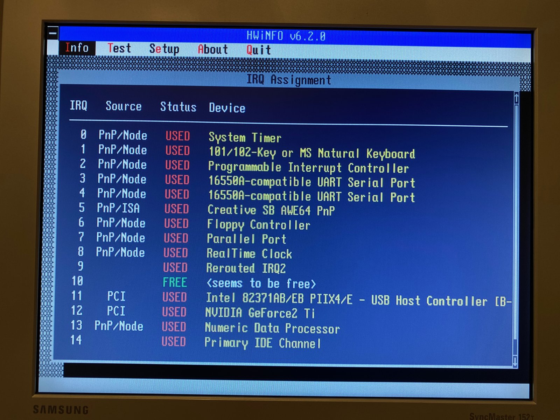Click the Source column header
Viewport: 560px width, 420px height.
124,106
